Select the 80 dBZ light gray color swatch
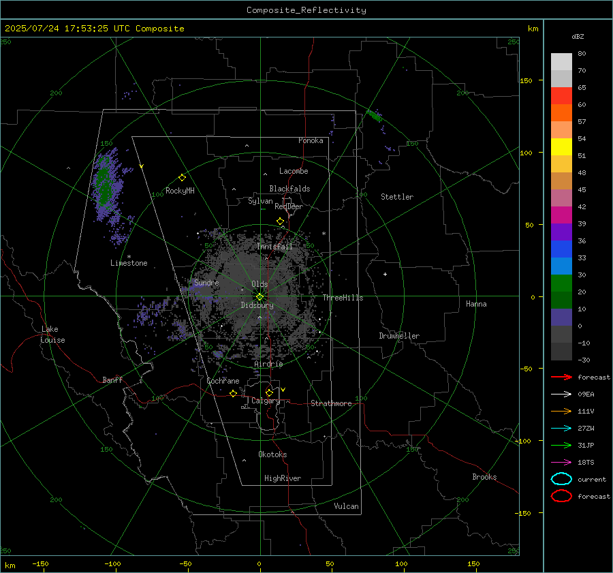Viewport: 613px width, 573px height. click(x=561, y=61)
